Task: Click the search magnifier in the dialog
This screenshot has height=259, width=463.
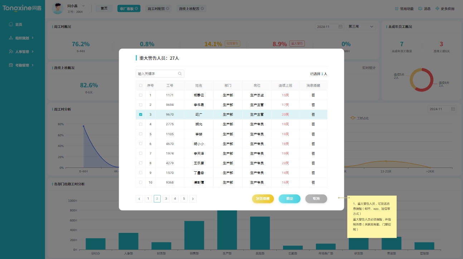Action: [180, 73]
